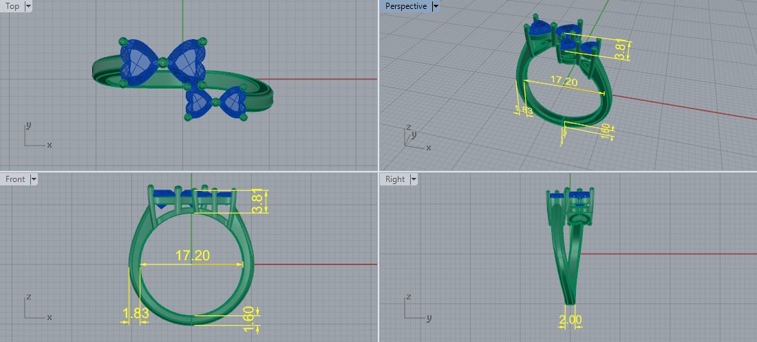Activate the Right viewport title

pyautogui.click(x=395, y=179)
